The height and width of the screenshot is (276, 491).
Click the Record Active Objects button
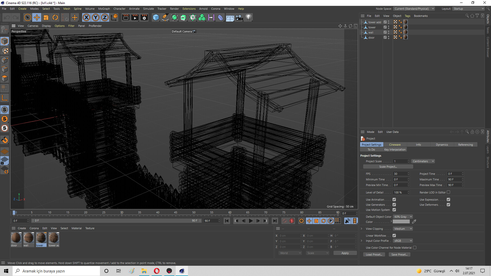[x=285, y=221]
